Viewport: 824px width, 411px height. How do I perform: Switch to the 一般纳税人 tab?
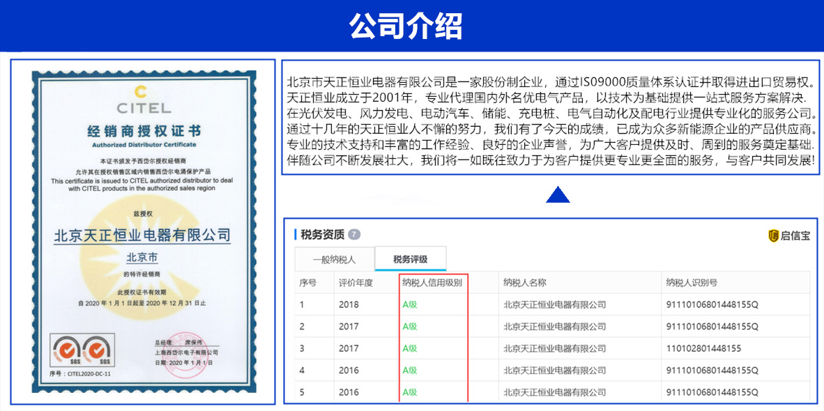[334, 259]
